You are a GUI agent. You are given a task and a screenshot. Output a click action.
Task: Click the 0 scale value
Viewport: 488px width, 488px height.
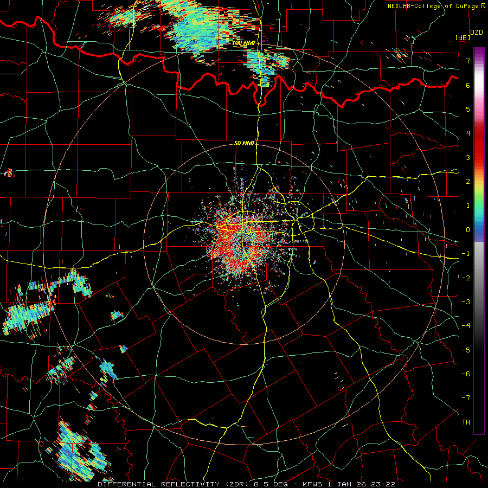coord(468,230)
